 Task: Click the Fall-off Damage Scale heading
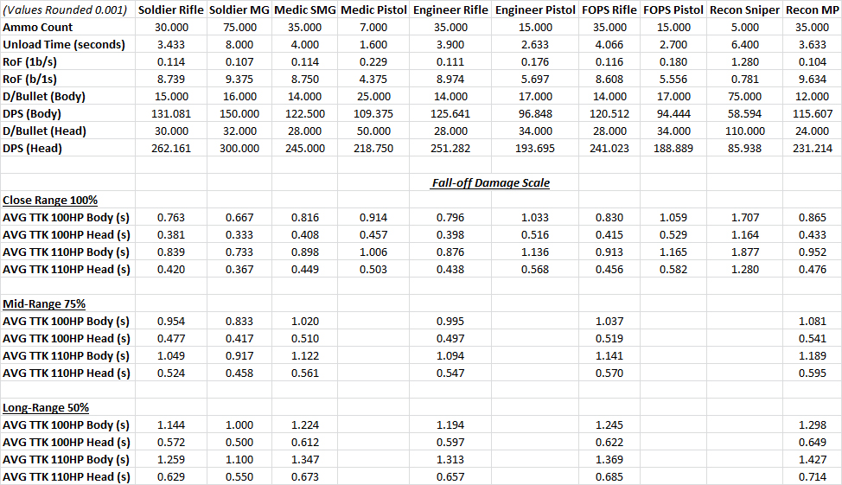click(x=490, y=182)
